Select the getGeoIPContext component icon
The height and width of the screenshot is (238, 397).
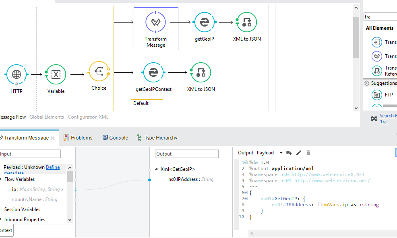click(x=153, y=73)
